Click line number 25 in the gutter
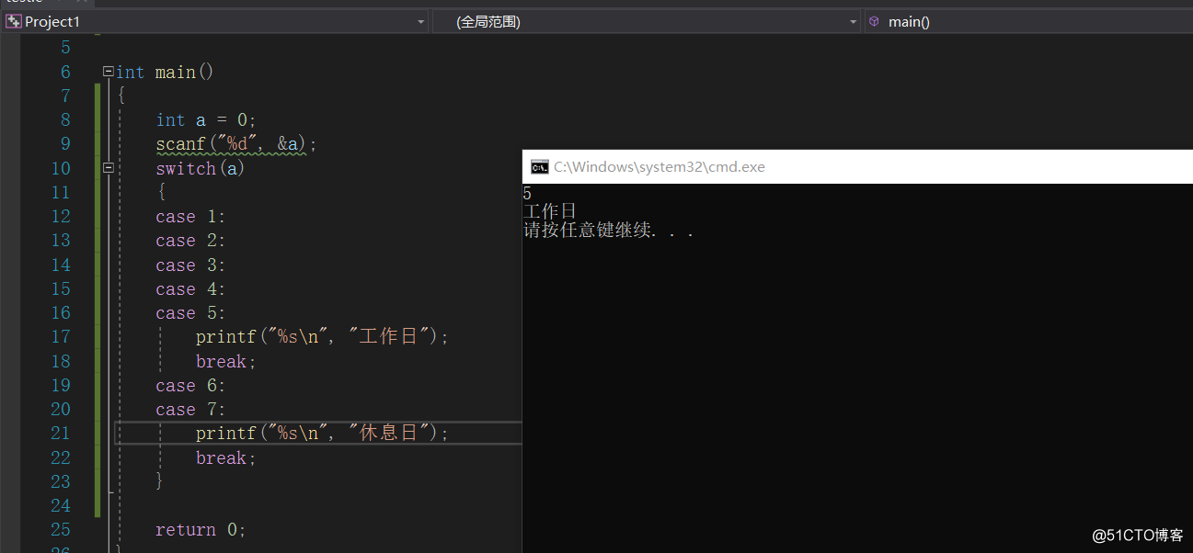The height and width of the screenshot is (553, 1193). click(61, 530)
